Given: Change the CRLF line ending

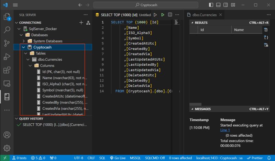Looking at the screenshot, I should 91,158.
